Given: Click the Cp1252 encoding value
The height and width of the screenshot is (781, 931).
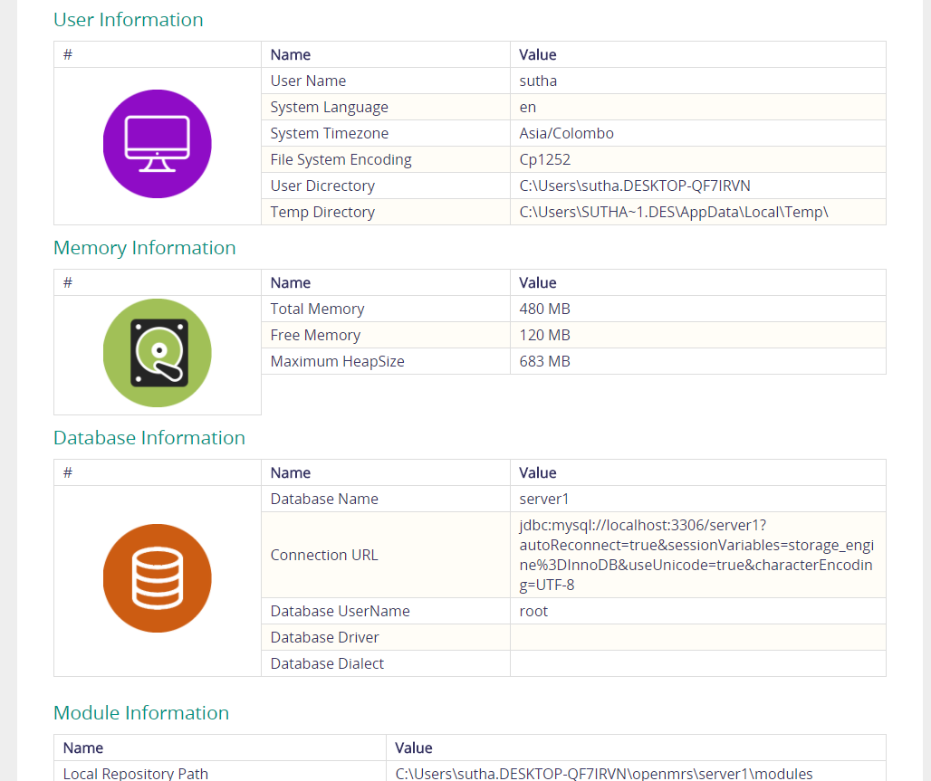Looking at the screenshot, I should 544,159.
